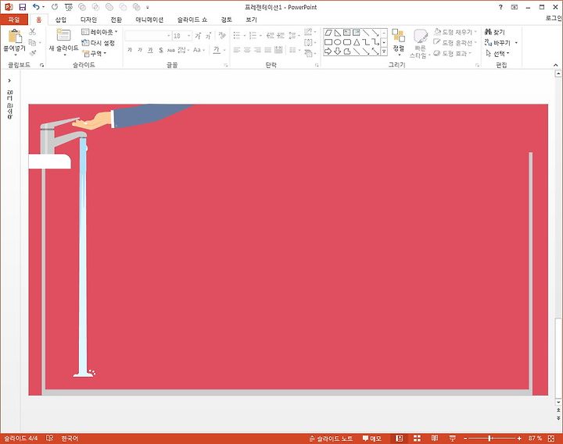Open the Change Case Aa dropdown

pos(199,50)
